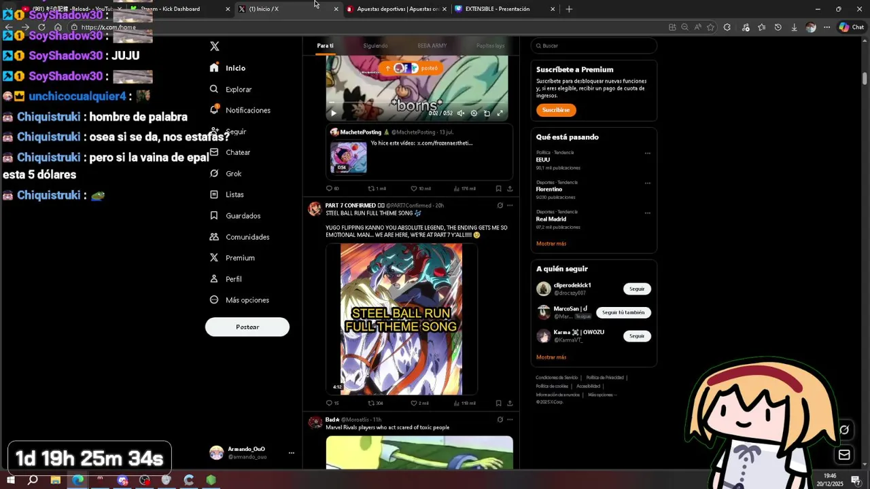
Task: Open Chatear messages in the sidebar
Action: (230, 152)
